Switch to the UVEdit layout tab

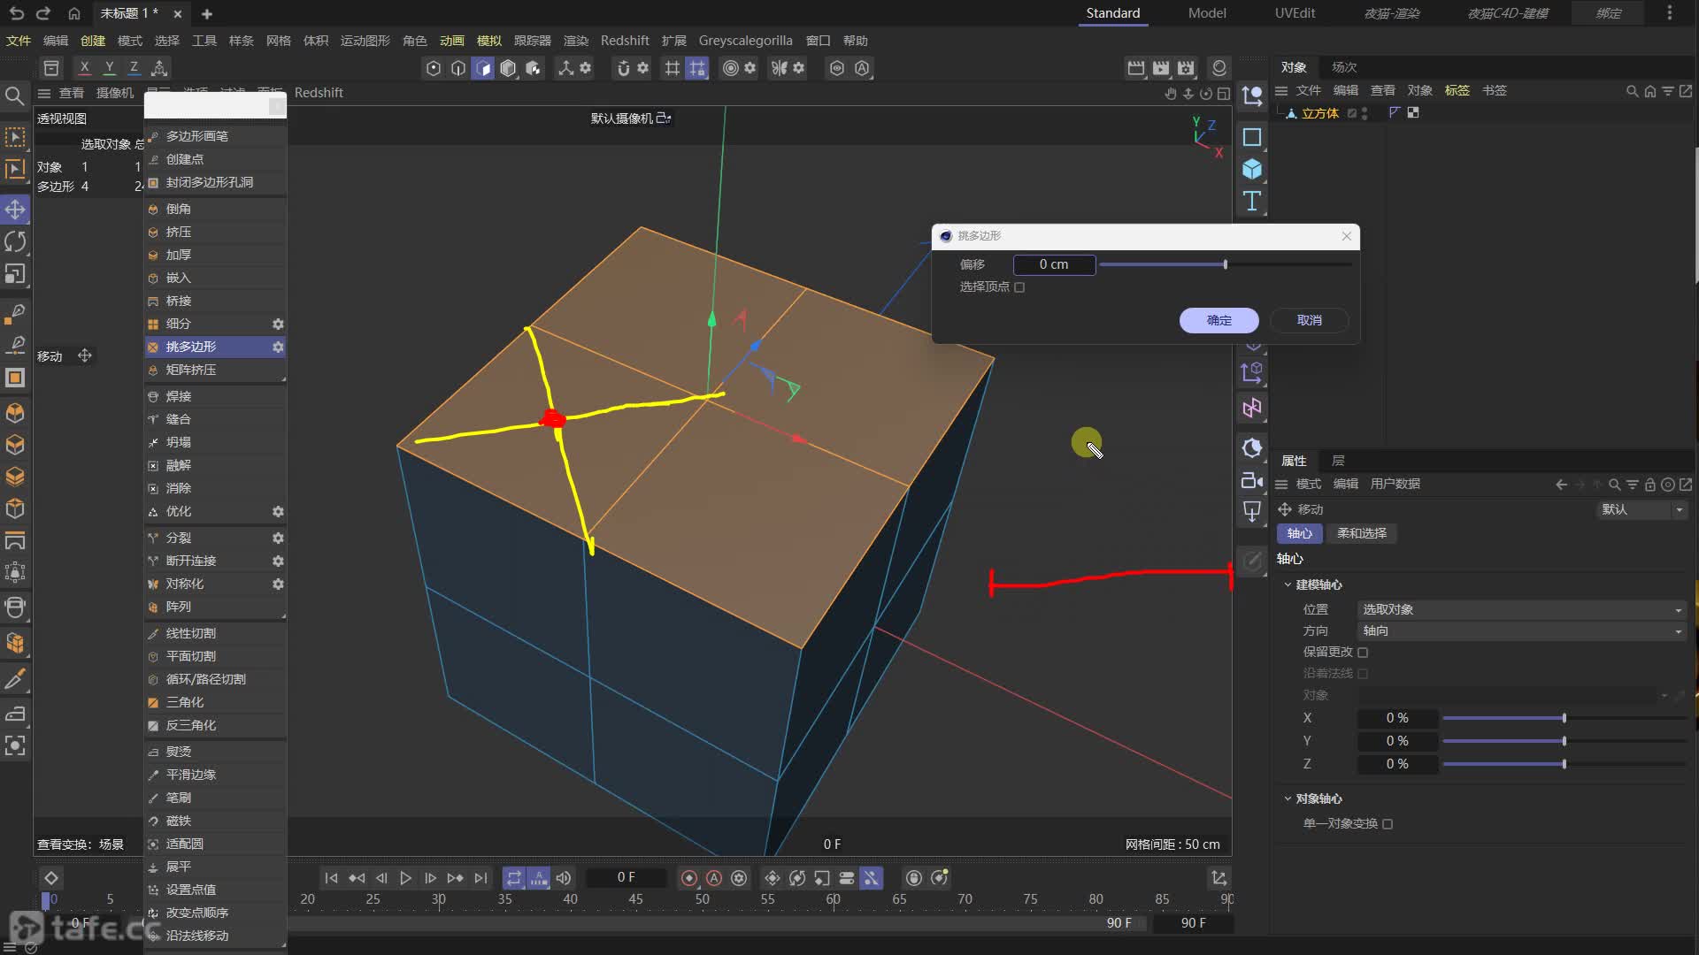click(x=1295, y=13)
